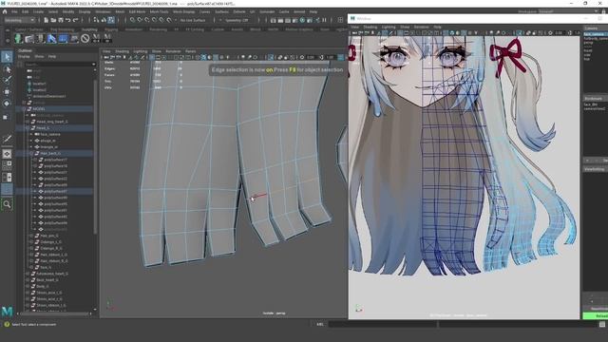Select the arrow Select tool in toolbox
Screen dimensions: 608x342
7,57
